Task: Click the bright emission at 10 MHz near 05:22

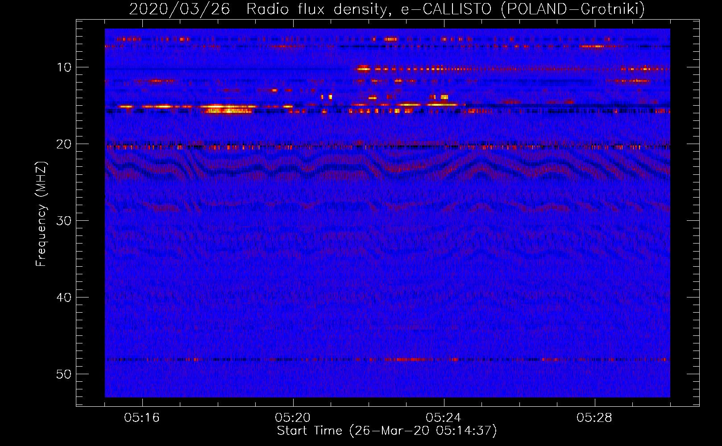Action: [363, 69]
